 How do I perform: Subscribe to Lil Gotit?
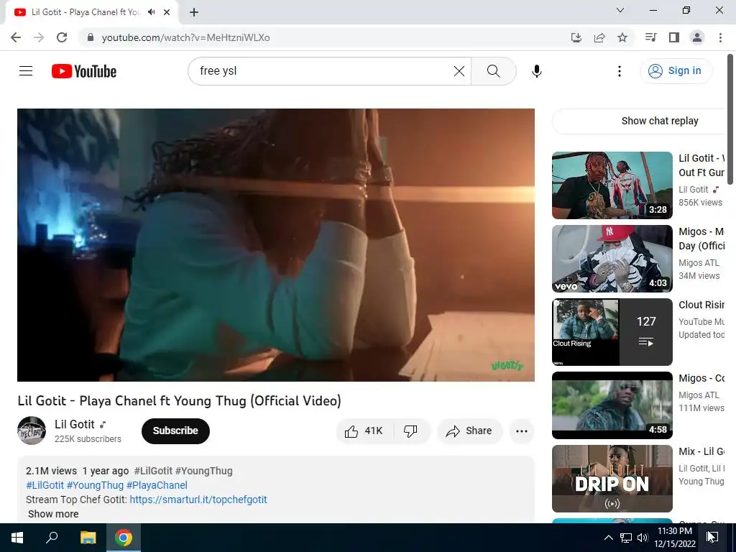tap(175, 431)
